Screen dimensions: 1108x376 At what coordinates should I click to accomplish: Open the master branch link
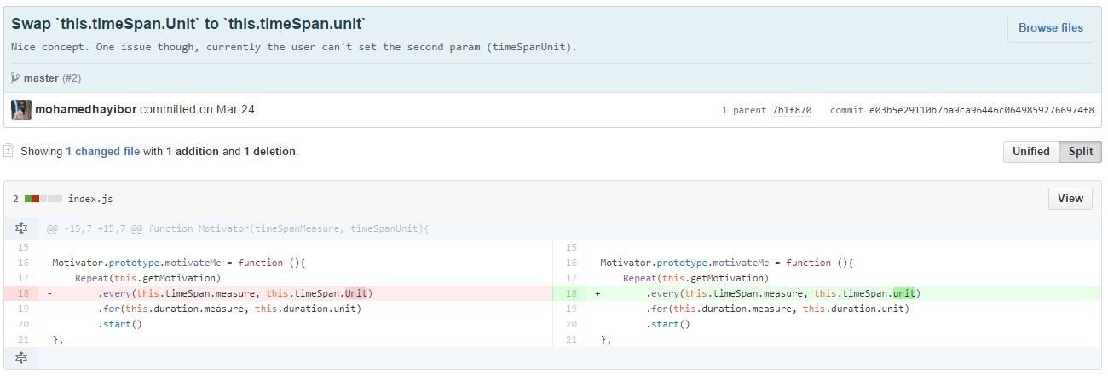(x=41, y=78)
